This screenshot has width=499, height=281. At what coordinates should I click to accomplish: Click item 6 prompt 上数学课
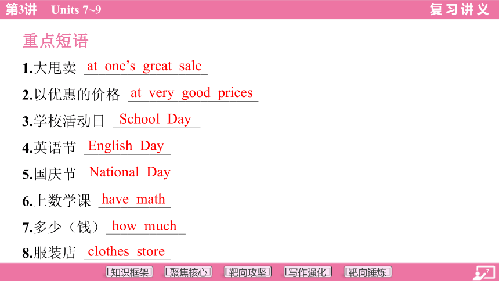[62, 201]
